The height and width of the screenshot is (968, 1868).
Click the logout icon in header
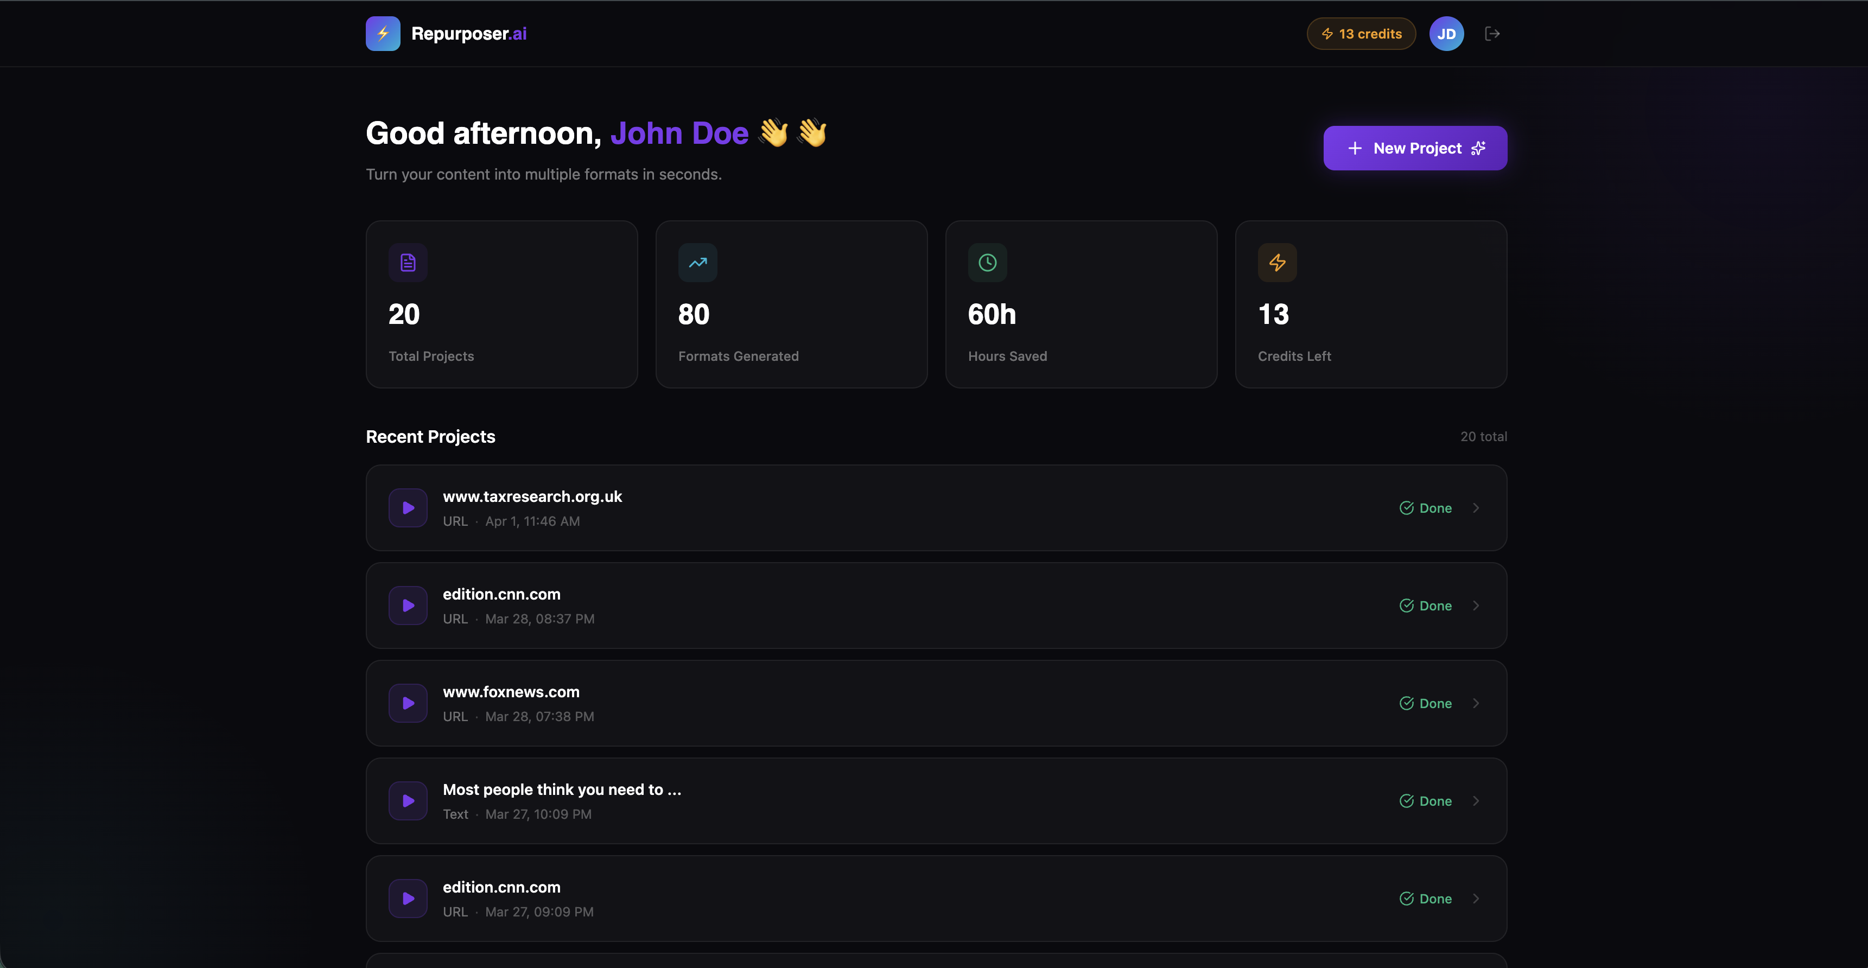[x=1492, y=33]
